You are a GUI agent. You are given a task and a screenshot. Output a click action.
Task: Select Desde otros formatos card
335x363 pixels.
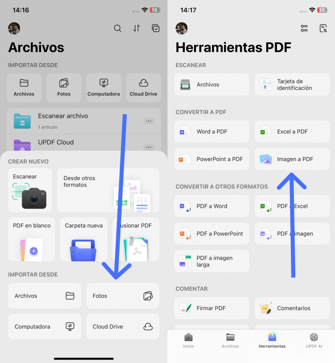click(108, 190)
